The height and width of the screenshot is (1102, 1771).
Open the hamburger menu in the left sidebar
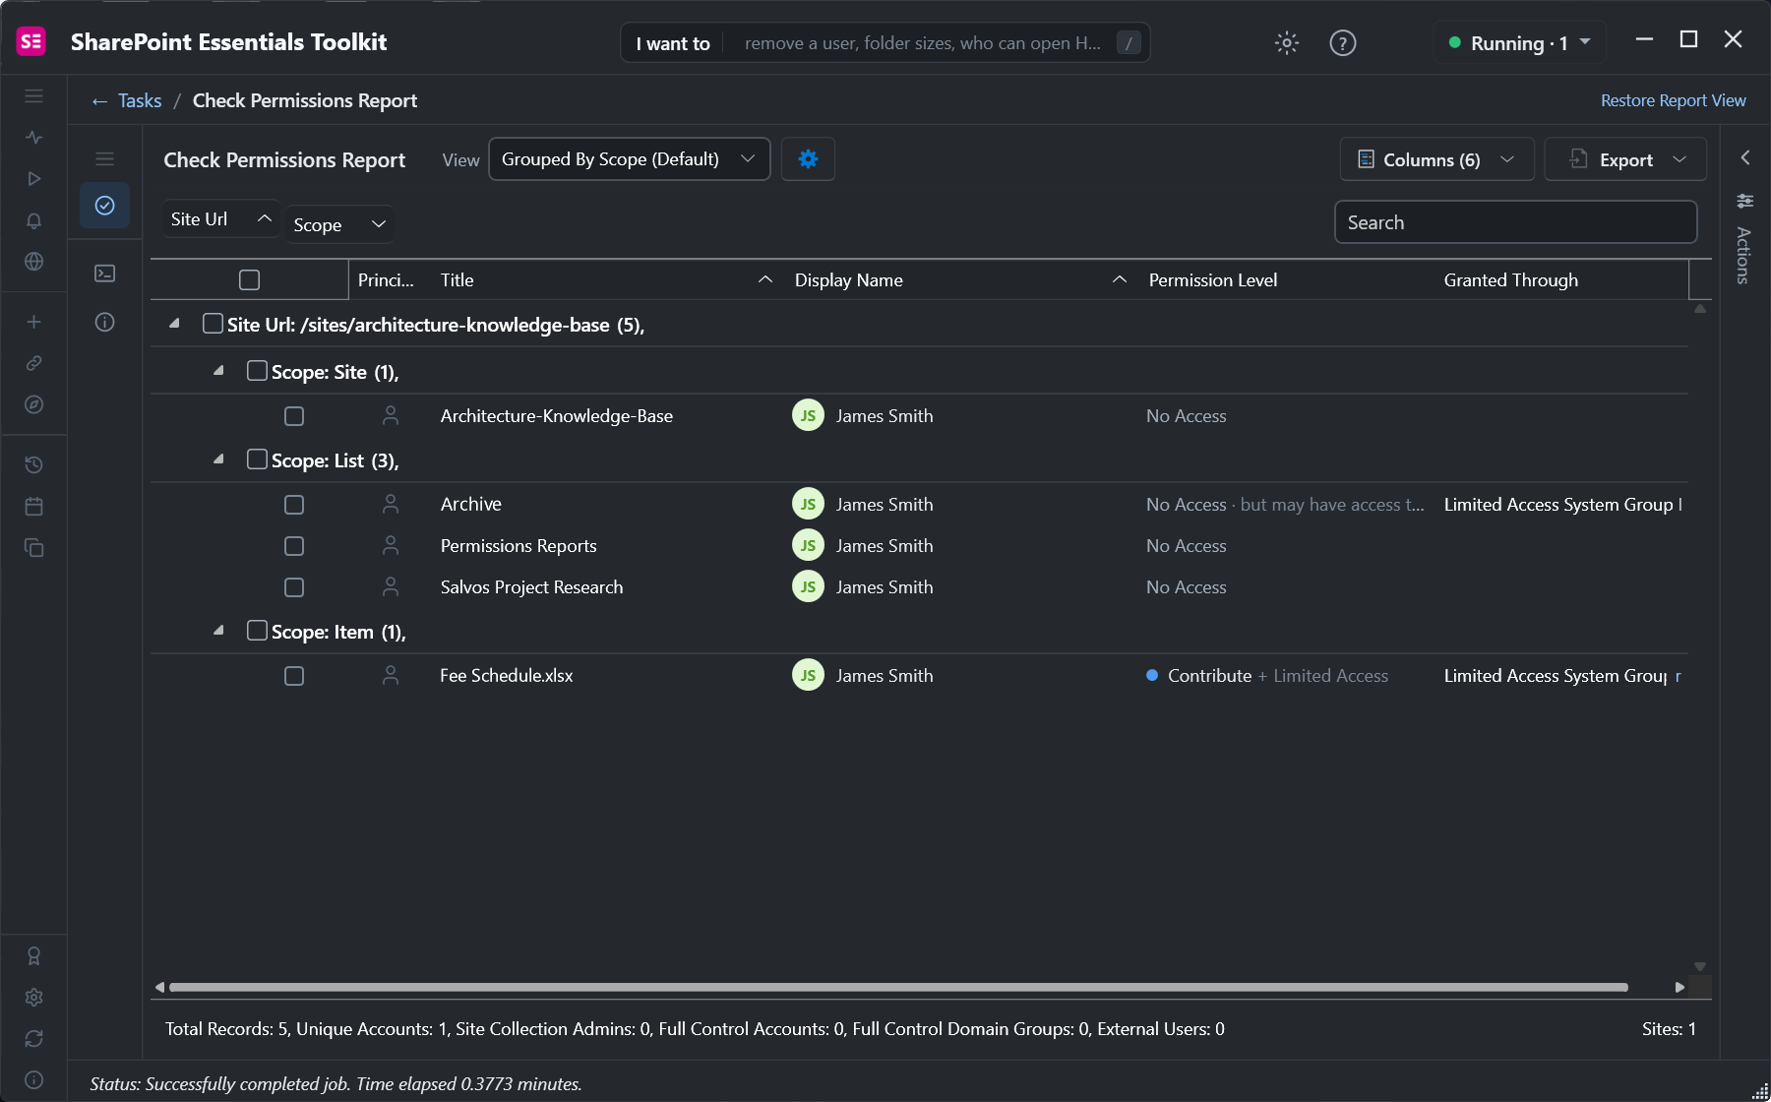(x=33, y=96)
